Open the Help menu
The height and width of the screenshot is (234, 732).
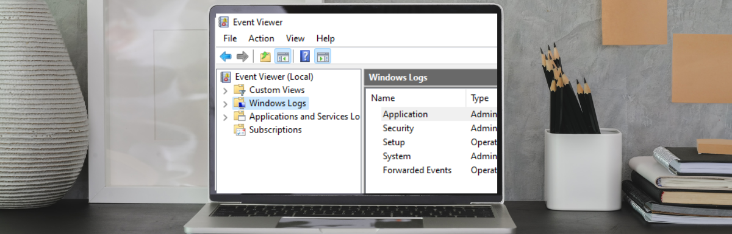[326, 38]
